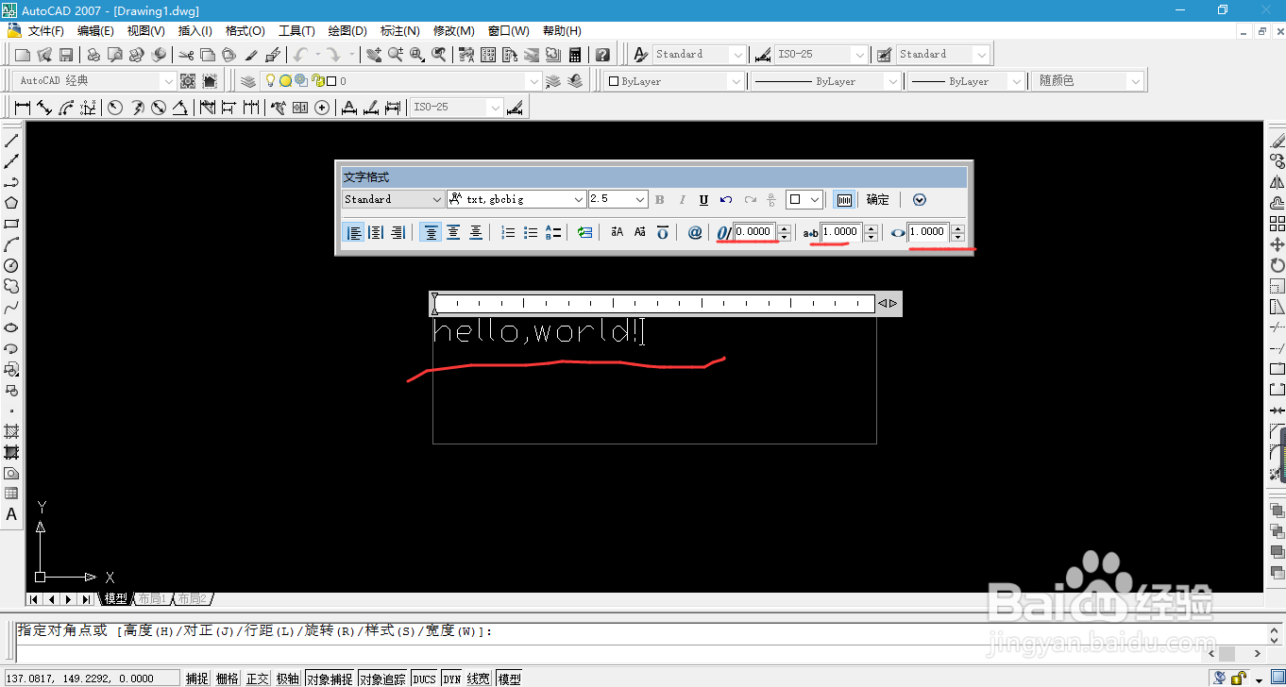Click the Save drawing icon
This screenshot has width=1286, height=687.
click(x=66, y=55)
